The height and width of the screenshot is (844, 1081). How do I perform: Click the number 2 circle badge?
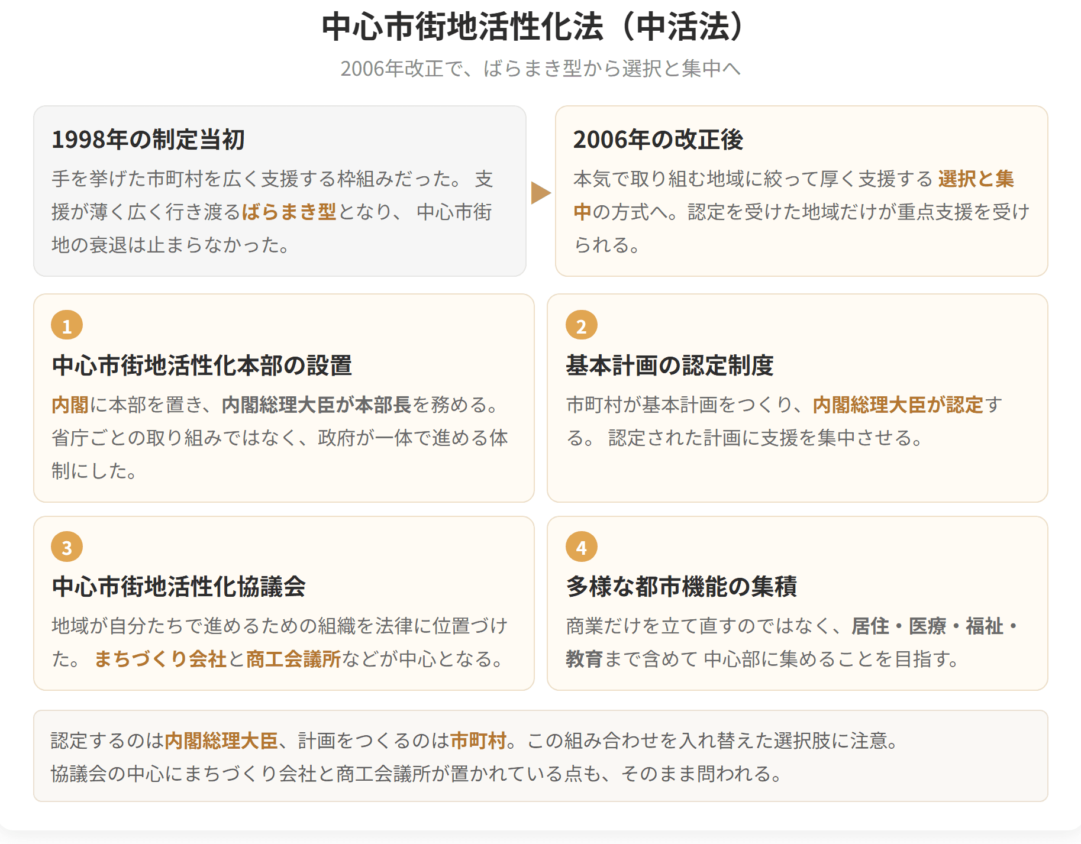pos(582,325)
